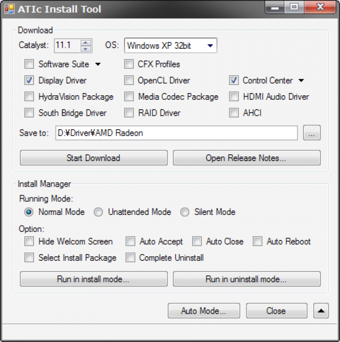Increase the Catalyst version with up arrow
Viewport: 340px width, 342px height.
[x=86, y=43]
